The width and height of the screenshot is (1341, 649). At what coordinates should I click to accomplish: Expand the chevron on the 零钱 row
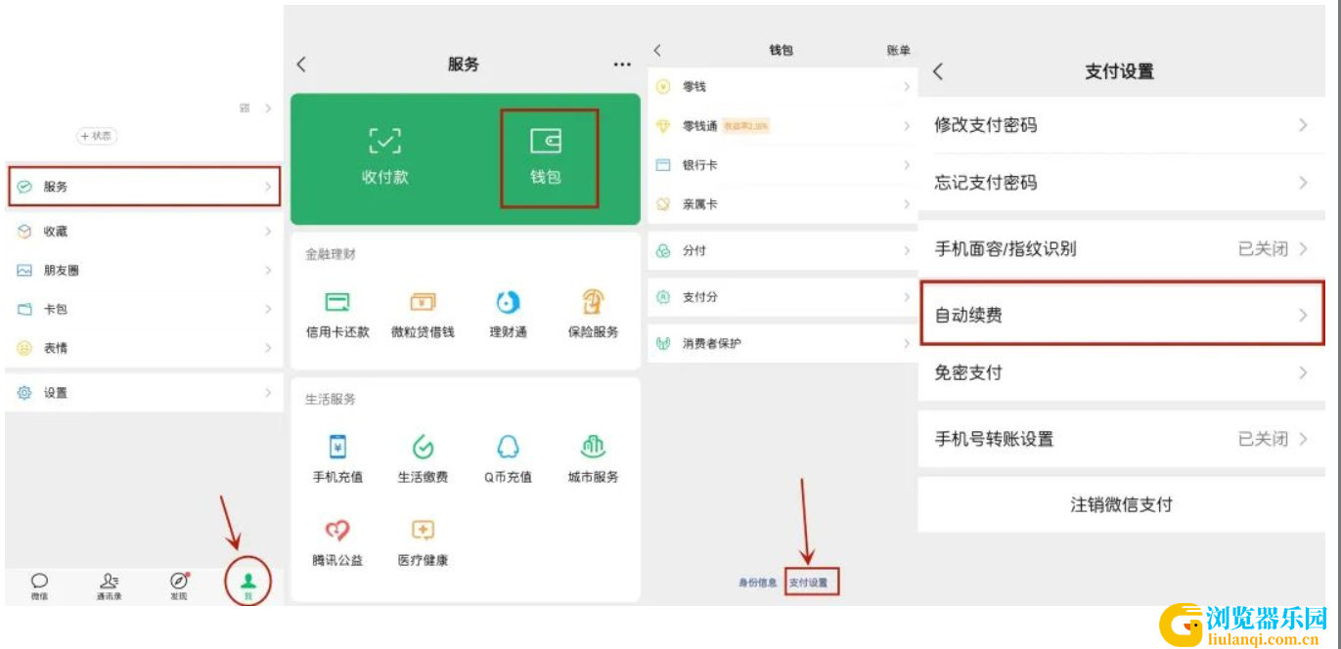tap(907, 87)
